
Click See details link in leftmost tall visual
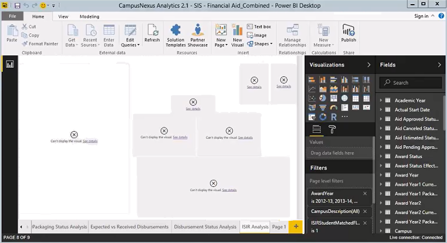(x=90, y=141)
